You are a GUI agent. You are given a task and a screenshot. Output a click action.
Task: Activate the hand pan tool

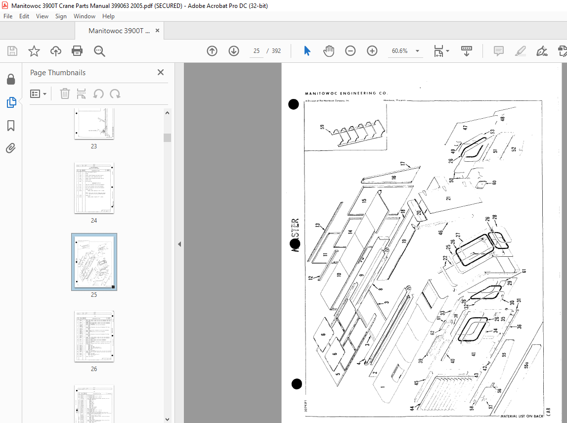pyautogui.click(x=329, y=51)
